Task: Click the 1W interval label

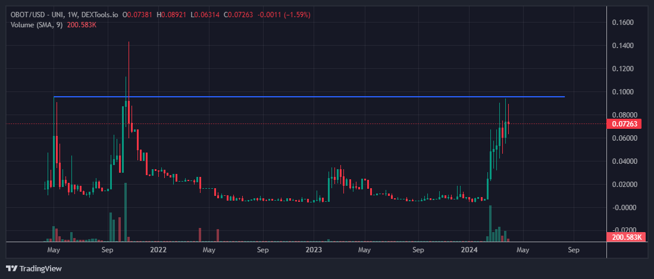Action: [73, 15]
